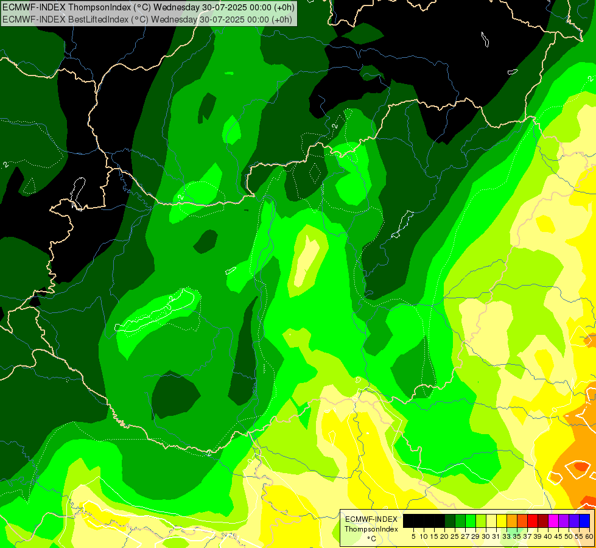The width and height of the screenshot is (596, 548).
Task: Click the BestLiftedIndex title line at top
Action: [x=147, y=19]
